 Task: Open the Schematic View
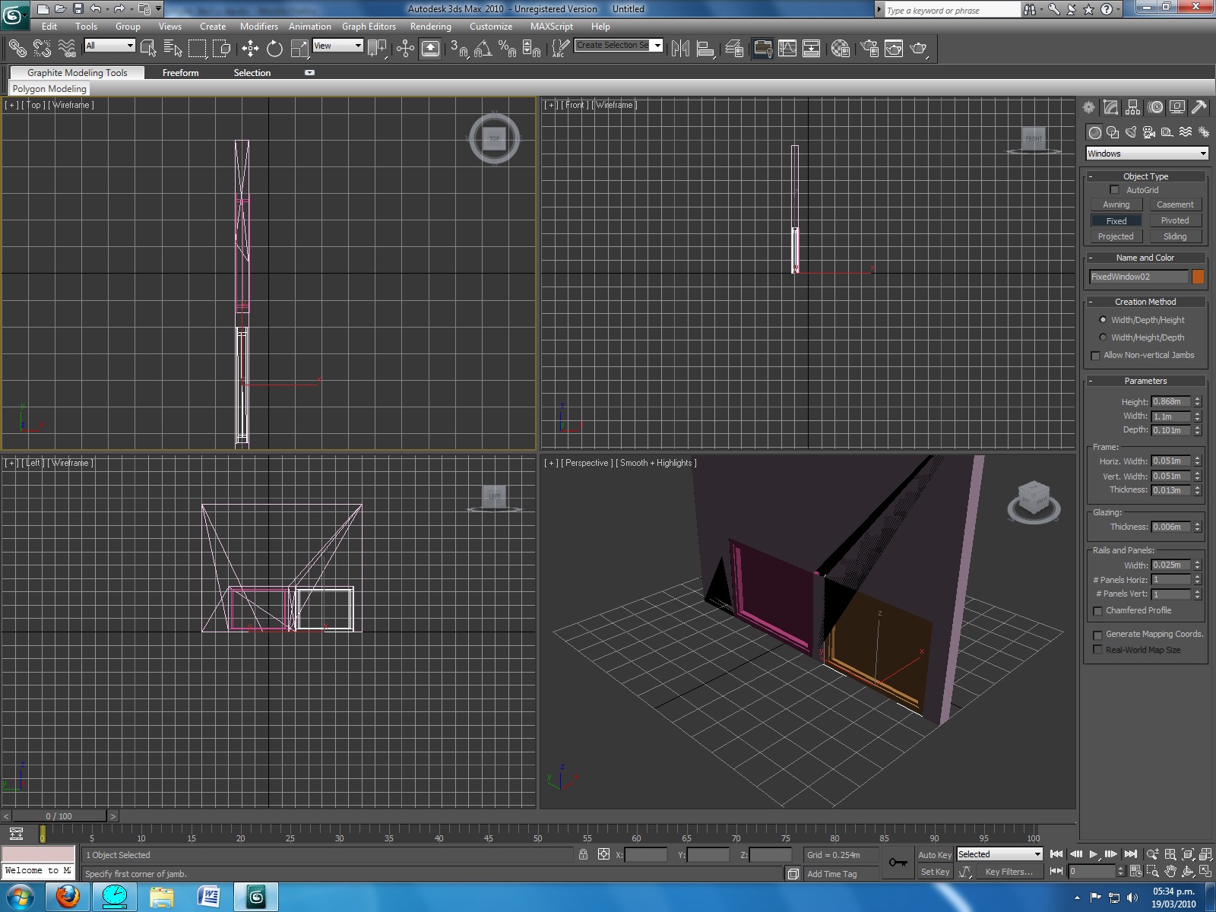coord(812,49)
